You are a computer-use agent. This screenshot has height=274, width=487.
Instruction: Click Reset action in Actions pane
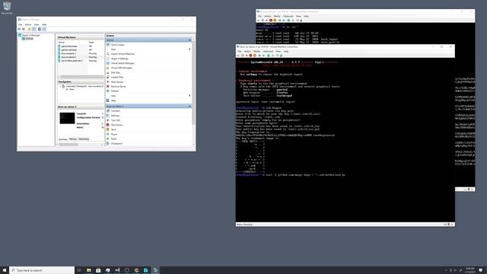tap(113, 139)
